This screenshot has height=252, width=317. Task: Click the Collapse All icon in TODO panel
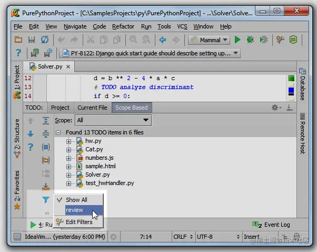46,134
